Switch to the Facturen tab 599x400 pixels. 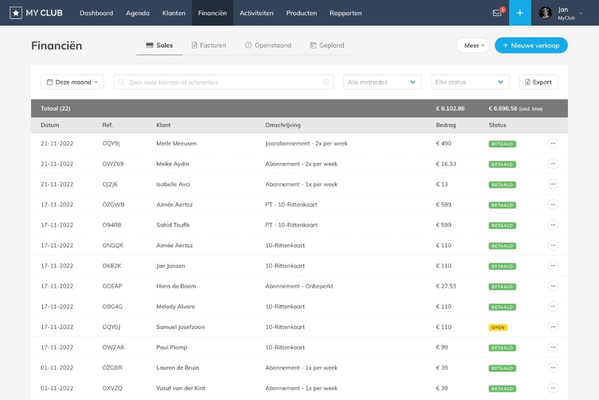[208, 45]
